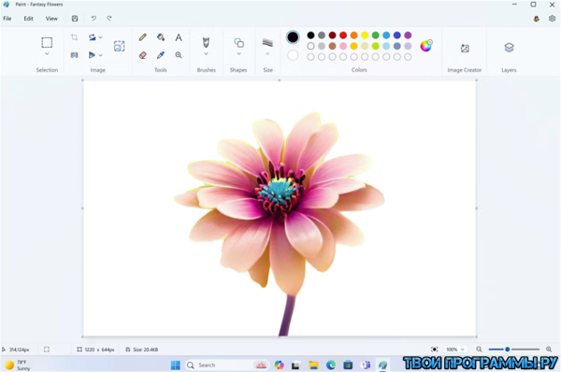This screenshot has height=372, width=561.
Task: Click the line Size icon
Action: 267,43
